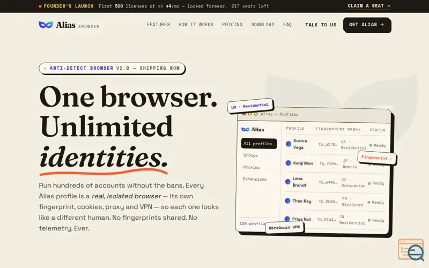Click the Get Alias button

[367, 25]
